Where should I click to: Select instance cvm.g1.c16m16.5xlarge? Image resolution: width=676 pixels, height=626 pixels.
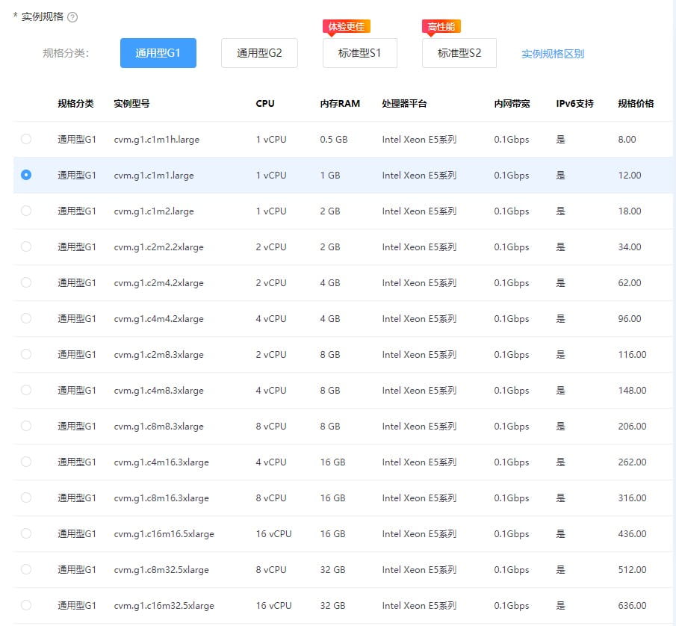tap(26, 533)
